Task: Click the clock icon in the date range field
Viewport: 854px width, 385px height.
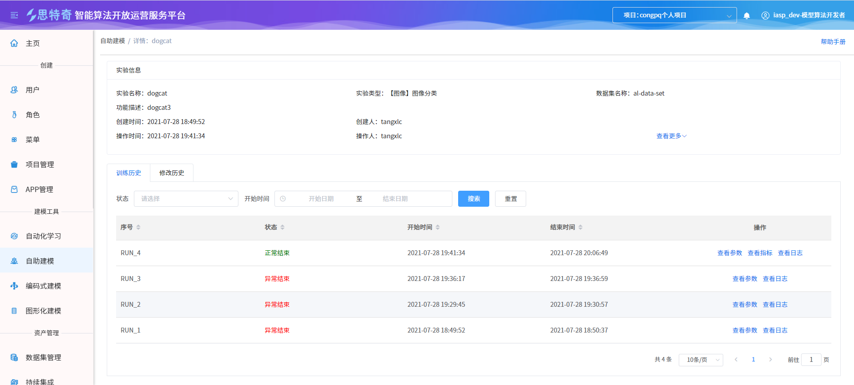Action: [x=283, y=199]
